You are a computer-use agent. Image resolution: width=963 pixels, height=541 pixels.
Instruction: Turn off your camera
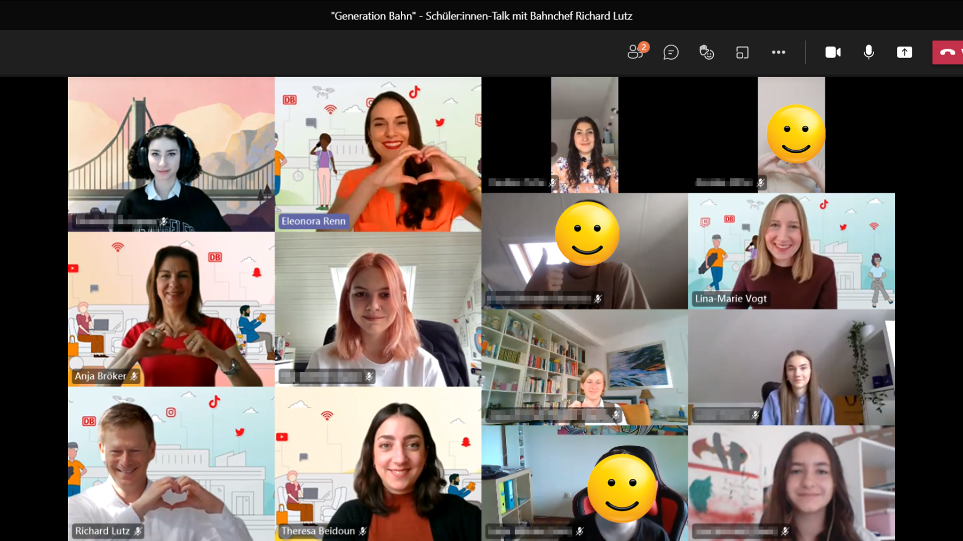(833, 52)
